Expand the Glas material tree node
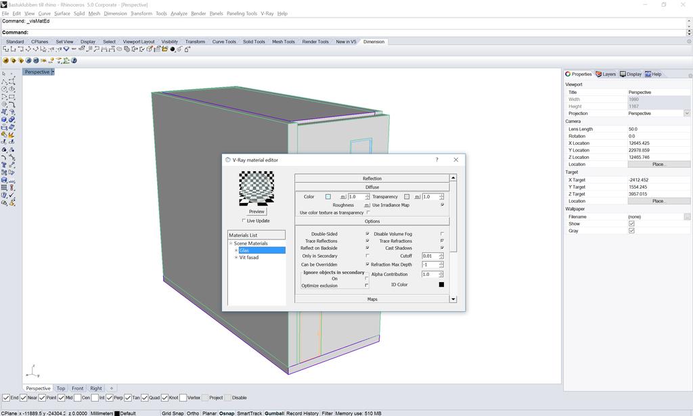693x416 pixels. (236, 250)
